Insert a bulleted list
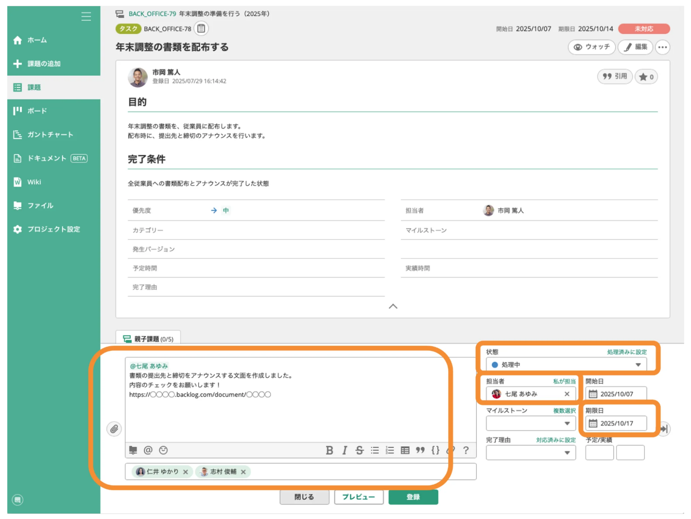Screen dimensions: 691x519 pyautogui.click(x=375, y=450)
